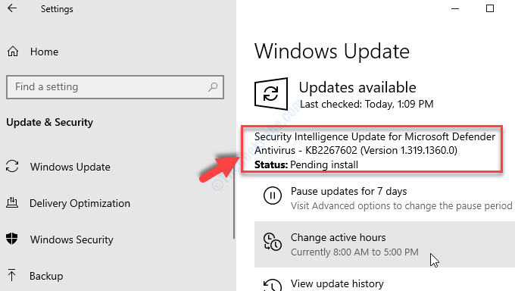
Task: Click the view update history icon
Action: (273, 285)
